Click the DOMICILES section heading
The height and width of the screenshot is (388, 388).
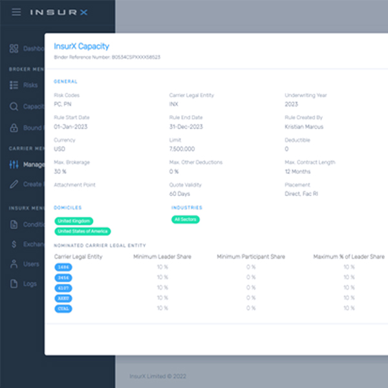tap(67, 208)
